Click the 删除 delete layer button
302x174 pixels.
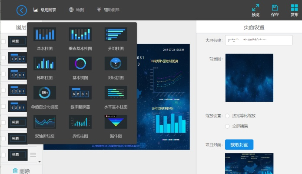[21, 171]
